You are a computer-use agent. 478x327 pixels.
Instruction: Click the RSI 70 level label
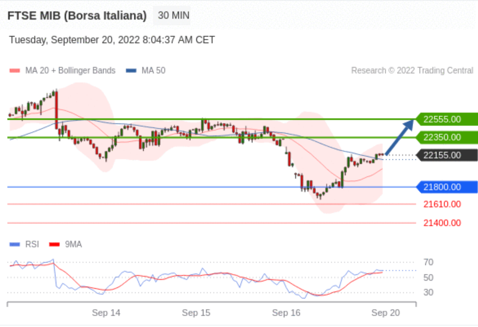(428, 262)
